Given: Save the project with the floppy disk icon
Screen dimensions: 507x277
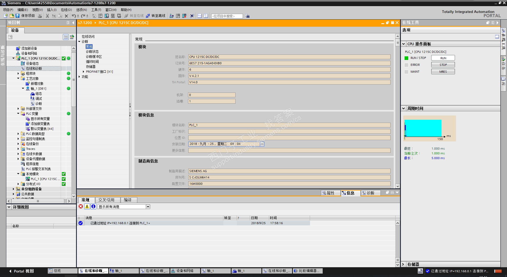Looking at the screenshot, I should (17, 16).
